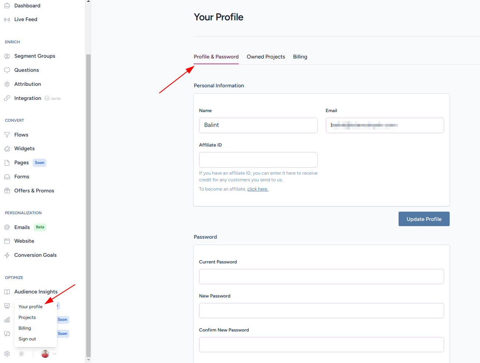The height and width of the screenshot is (363, 480).
Task: Click the Conversion Goals lightning icon
Action: tap(7, 255)
